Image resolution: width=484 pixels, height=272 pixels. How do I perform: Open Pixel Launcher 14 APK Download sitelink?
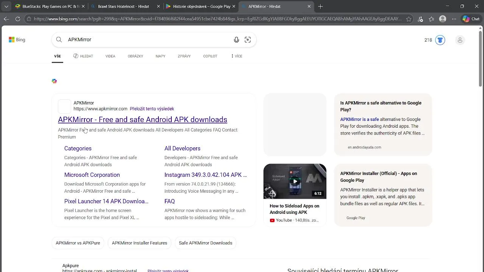point(106,201)
